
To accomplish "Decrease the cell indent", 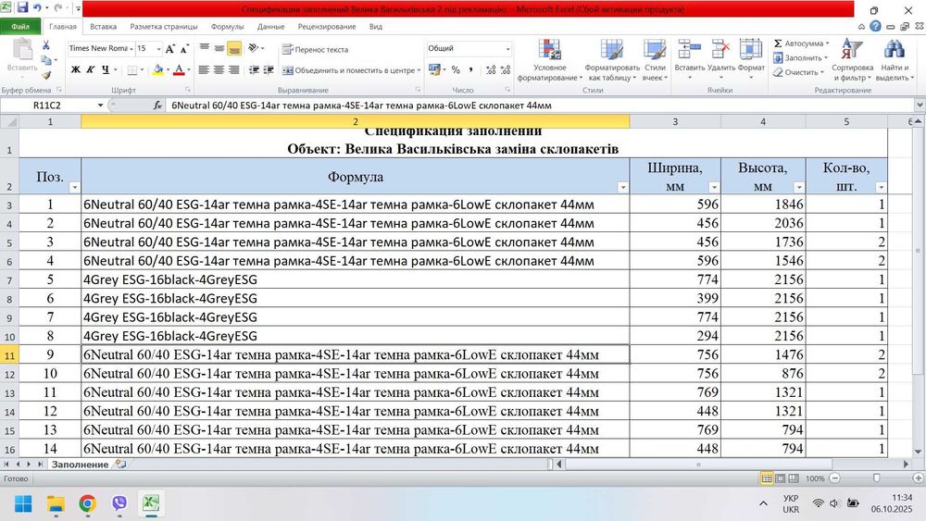I will pyautogui.click(x=254, y=70).
